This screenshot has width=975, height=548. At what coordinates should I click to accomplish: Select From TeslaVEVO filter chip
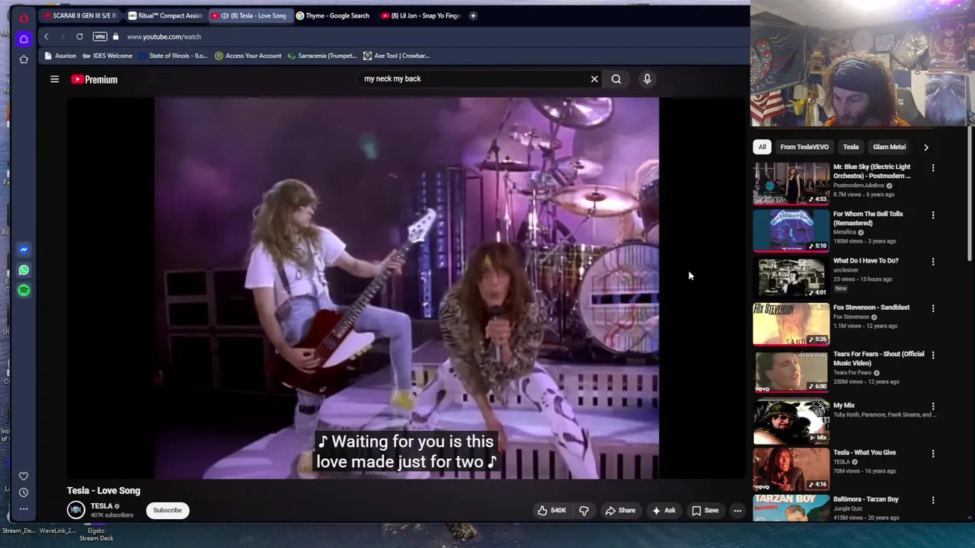pos(804,147)
